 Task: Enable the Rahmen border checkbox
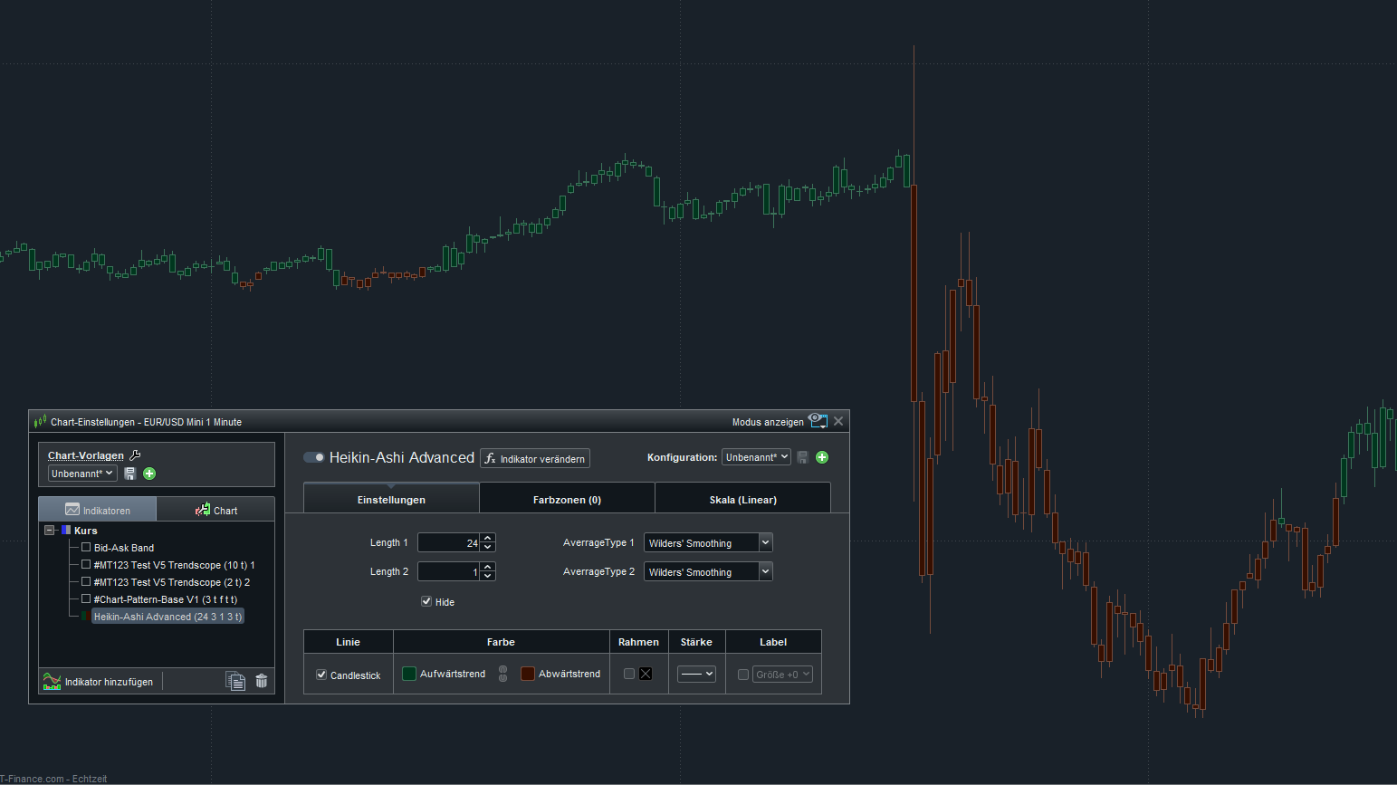(629, 674)
